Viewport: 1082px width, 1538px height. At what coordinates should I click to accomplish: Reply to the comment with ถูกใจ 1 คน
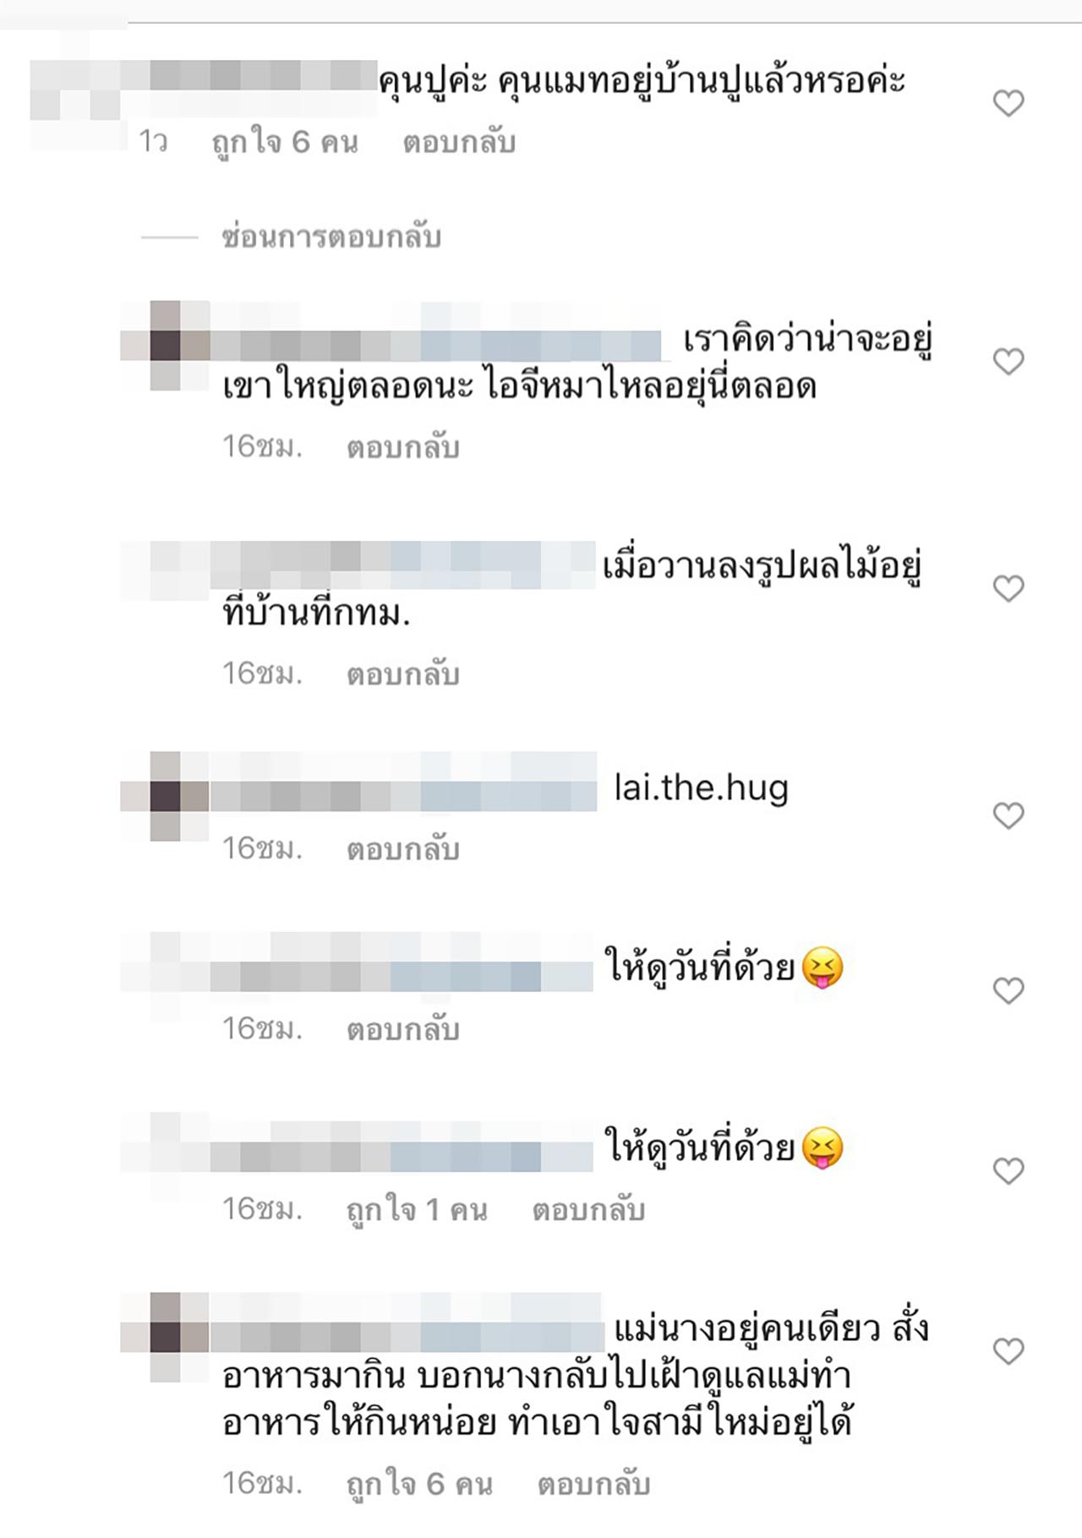[x=588, y=1210]
